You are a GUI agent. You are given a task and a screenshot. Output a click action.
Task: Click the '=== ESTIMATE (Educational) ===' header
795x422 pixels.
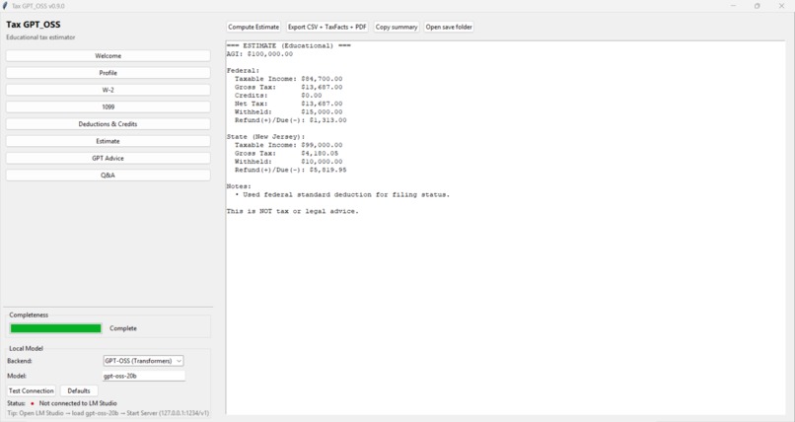point(288,45)
